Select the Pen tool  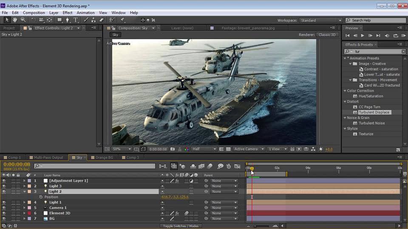point(68,20)
